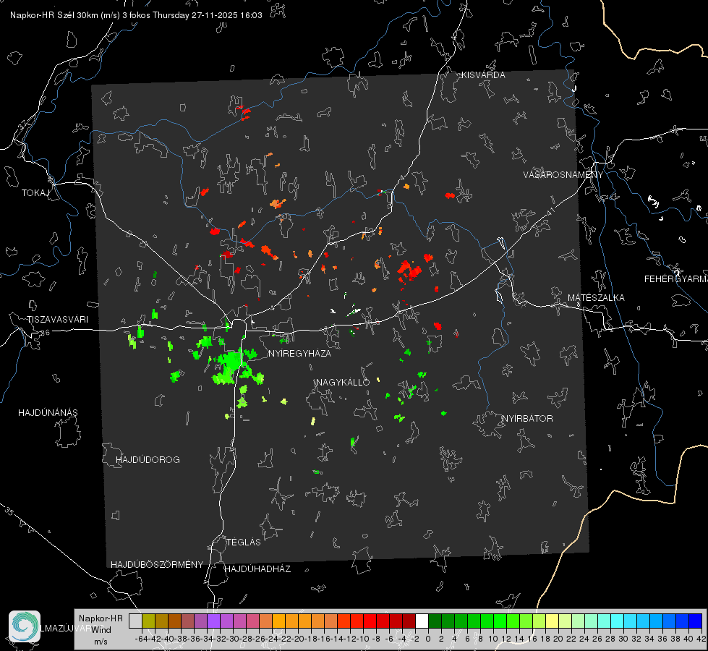Click the NAGYKÁLLÓ town label
The height and width of the screenshot is (651, 708).
(343, 382)
